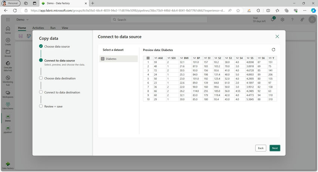The width and height of the screenshot is (318, 172).
Task: Click the S1 column header
Action: (x=208, y=58)
